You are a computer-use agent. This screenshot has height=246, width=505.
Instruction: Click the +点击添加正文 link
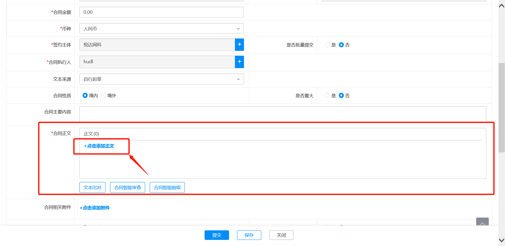tap(99, 146)
